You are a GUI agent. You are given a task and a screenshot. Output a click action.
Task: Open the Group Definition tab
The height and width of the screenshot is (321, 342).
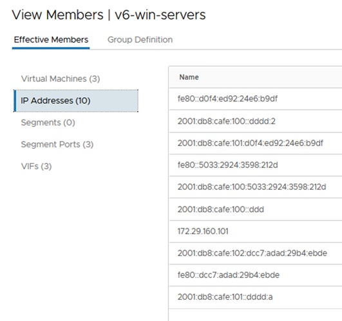click(140, 40)
